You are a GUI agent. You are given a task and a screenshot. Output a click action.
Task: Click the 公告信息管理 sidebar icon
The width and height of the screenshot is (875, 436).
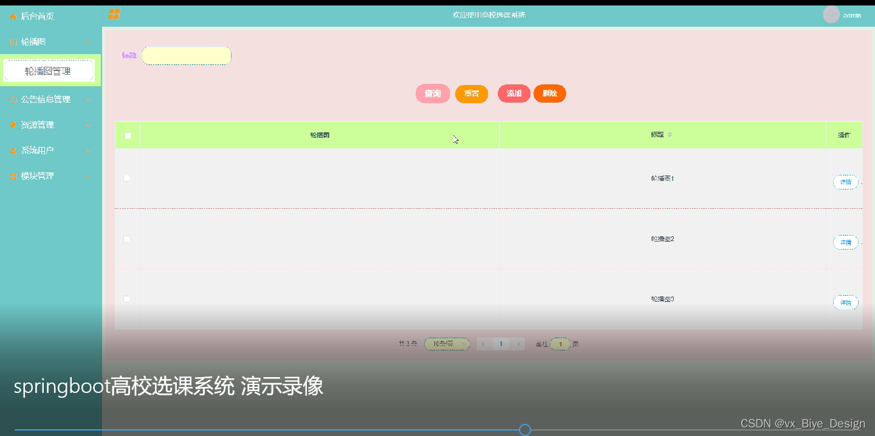pos(13,100)
